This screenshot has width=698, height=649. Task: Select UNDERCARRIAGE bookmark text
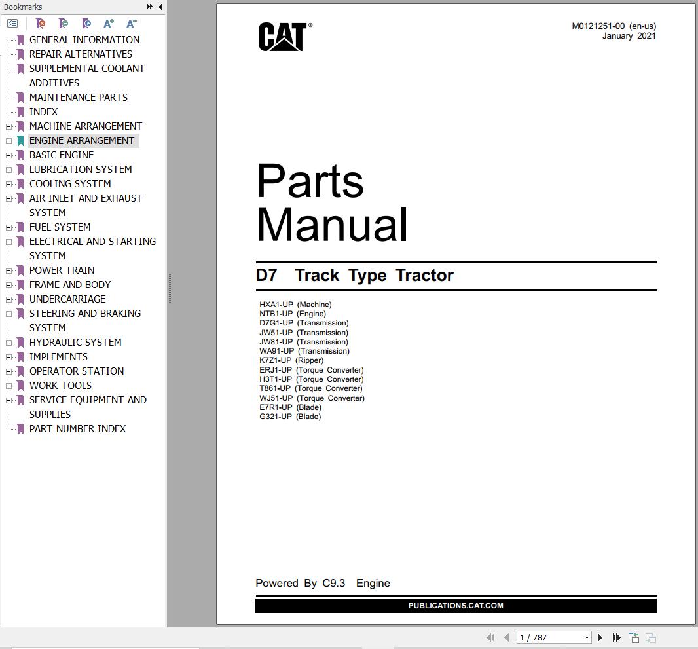click(67, 299)
